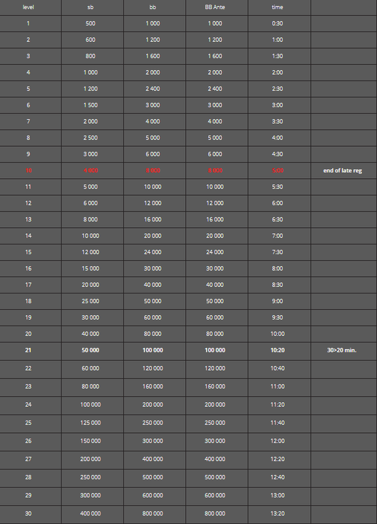Click the level 30 number cell
This screenshot has width=377, height=524.
click(28, 514)
